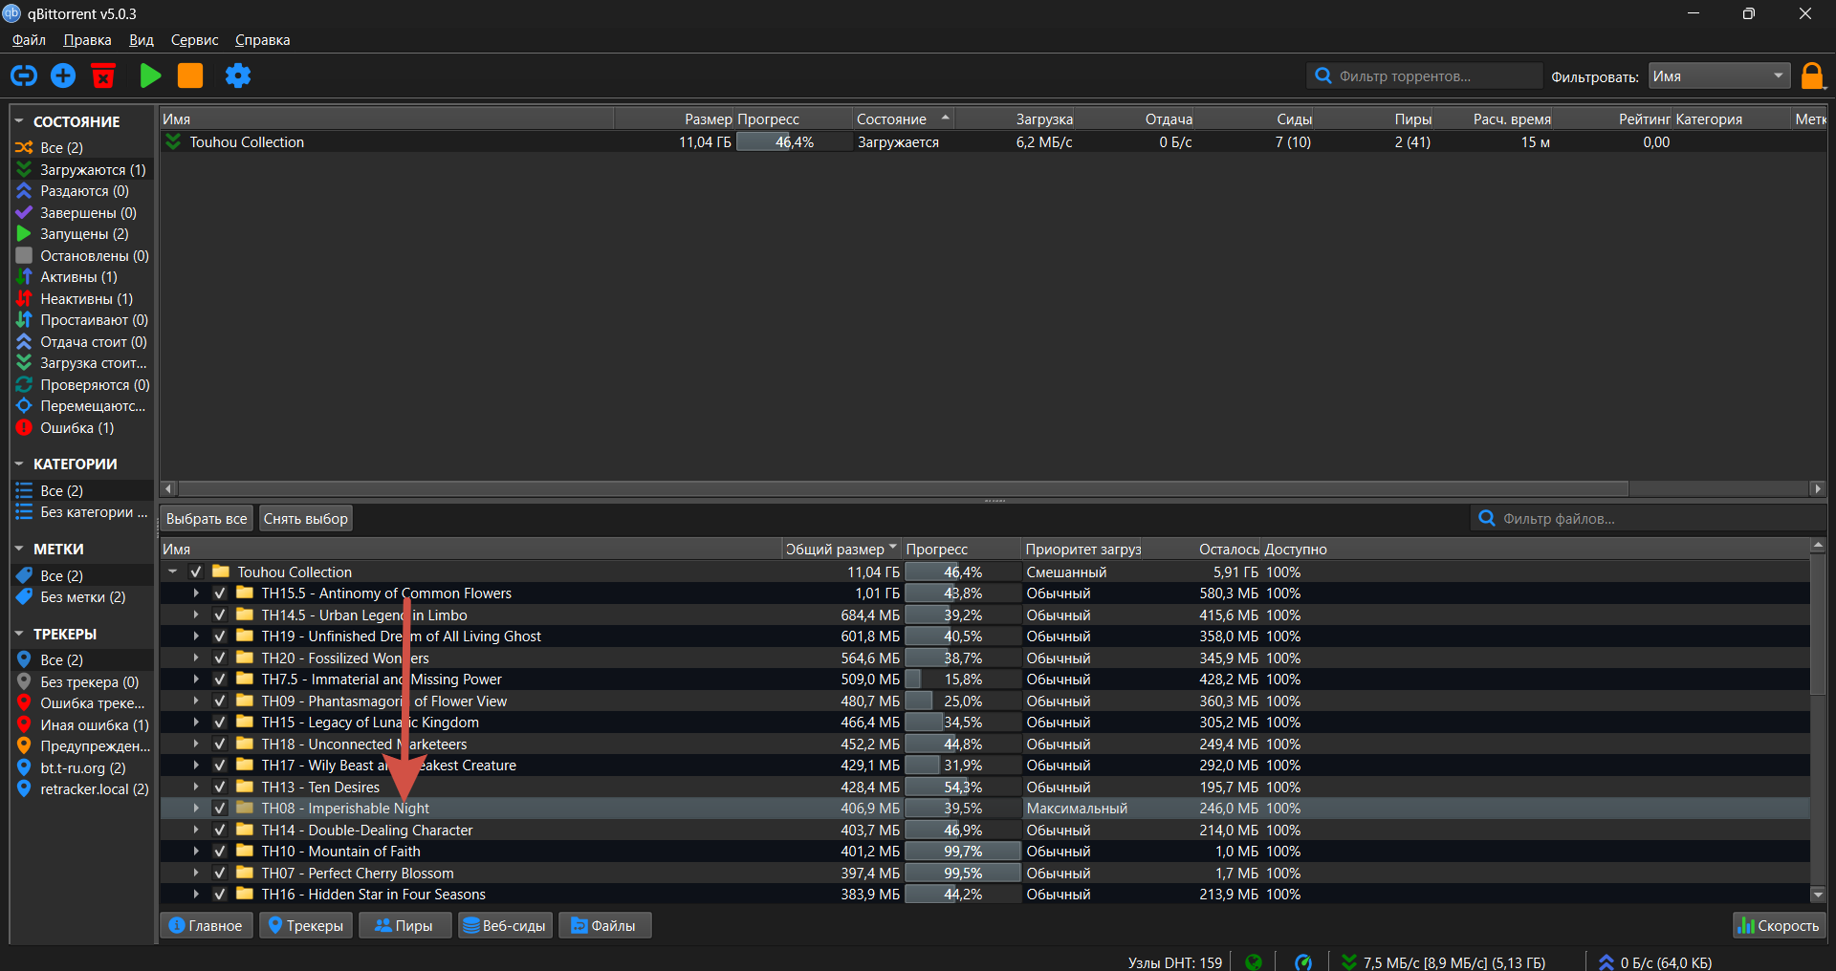Toggle checkbox for TH10 - Mountain of Faith
Image resolution: width=1836 pixels, height=971 pixels.
[x=220, y=852]
